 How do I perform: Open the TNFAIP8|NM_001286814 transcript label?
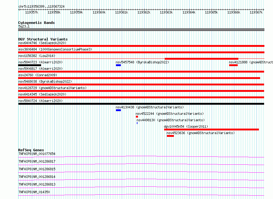[37, 177]
